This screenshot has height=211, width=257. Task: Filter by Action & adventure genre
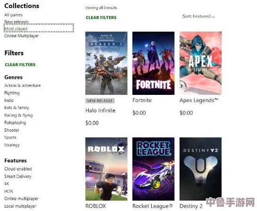point(23,85)
